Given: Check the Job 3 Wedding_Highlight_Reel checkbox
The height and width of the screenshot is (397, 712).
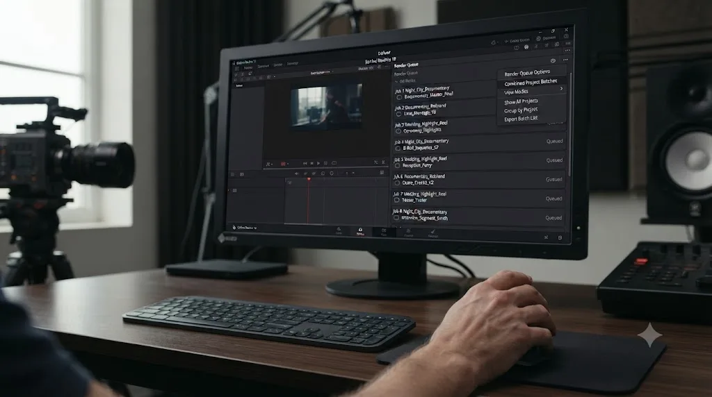Looking at the screenshot, I should (x=398, y=131).
